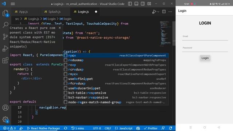Select the rpce snippet suggestion
The image size is (233, 131).
pyautogui.click(x=116, y=55)
